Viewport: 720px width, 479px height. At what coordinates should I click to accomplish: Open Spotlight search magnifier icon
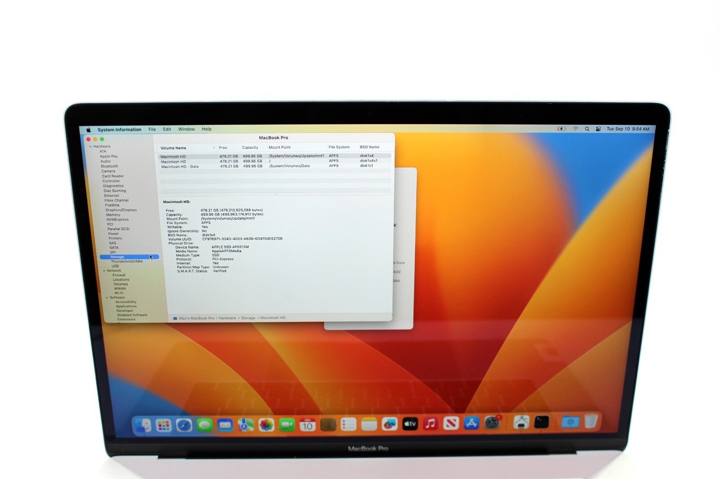click(587, 129)
